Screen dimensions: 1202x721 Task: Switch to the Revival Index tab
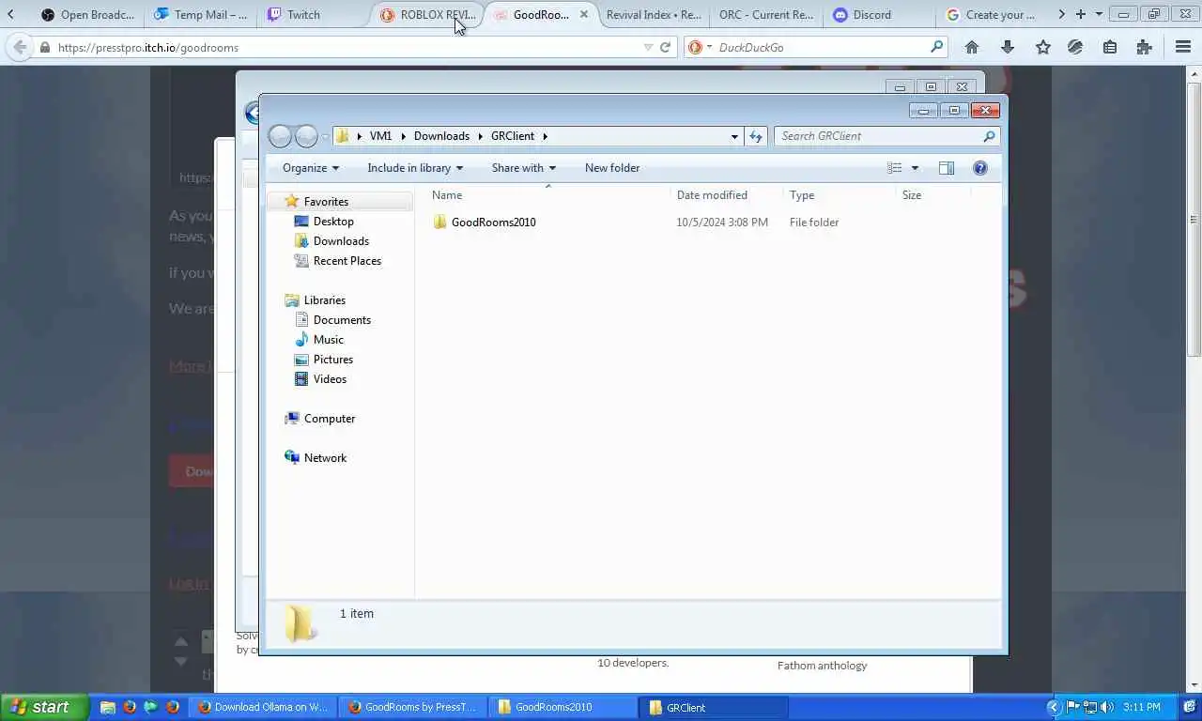point(654,14)
